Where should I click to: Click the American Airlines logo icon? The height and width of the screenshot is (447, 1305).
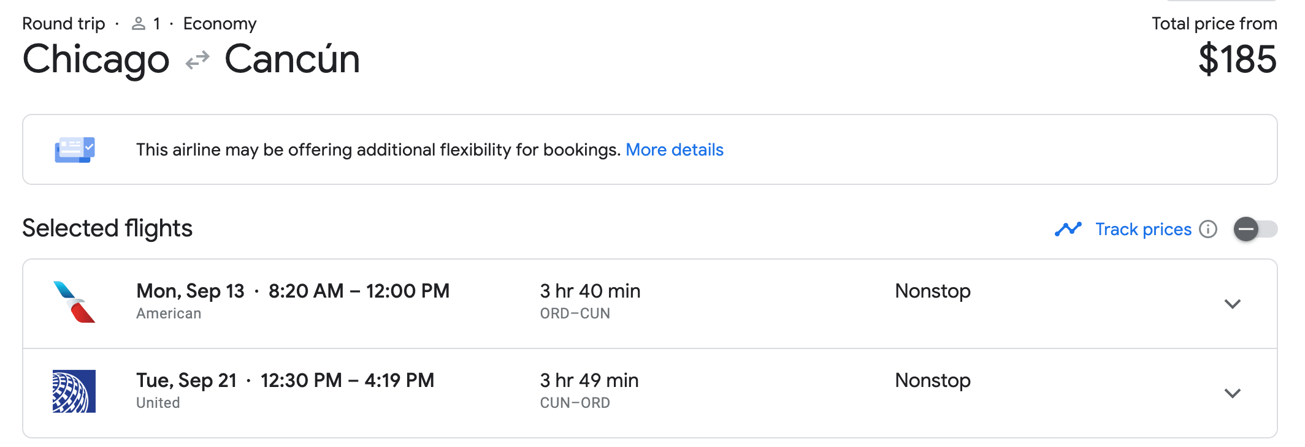coord(74,302)
